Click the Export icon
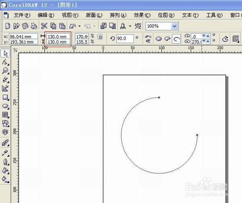 click(x=113, y=26)
